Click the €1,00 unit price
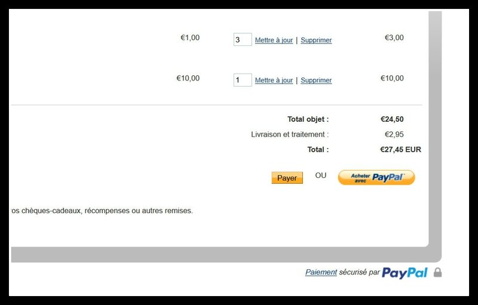Screen dimensions: 478x305 190,38
